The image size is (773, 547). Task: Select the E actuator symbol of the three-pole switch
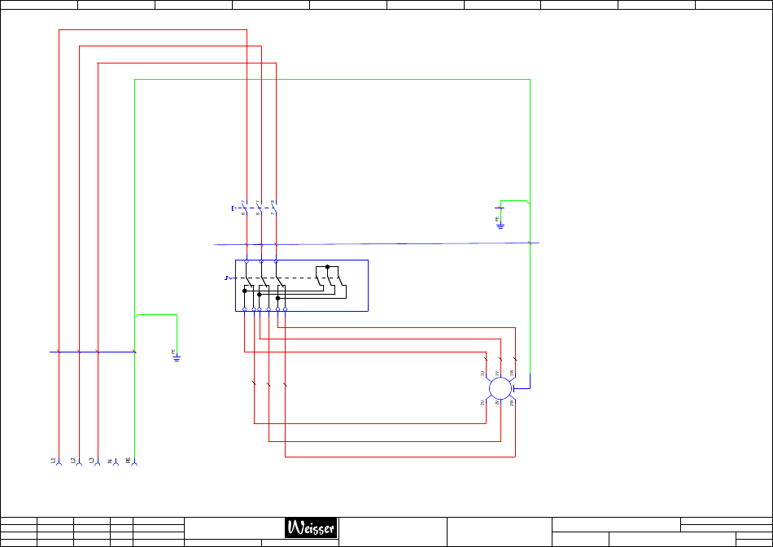[234, 208]
